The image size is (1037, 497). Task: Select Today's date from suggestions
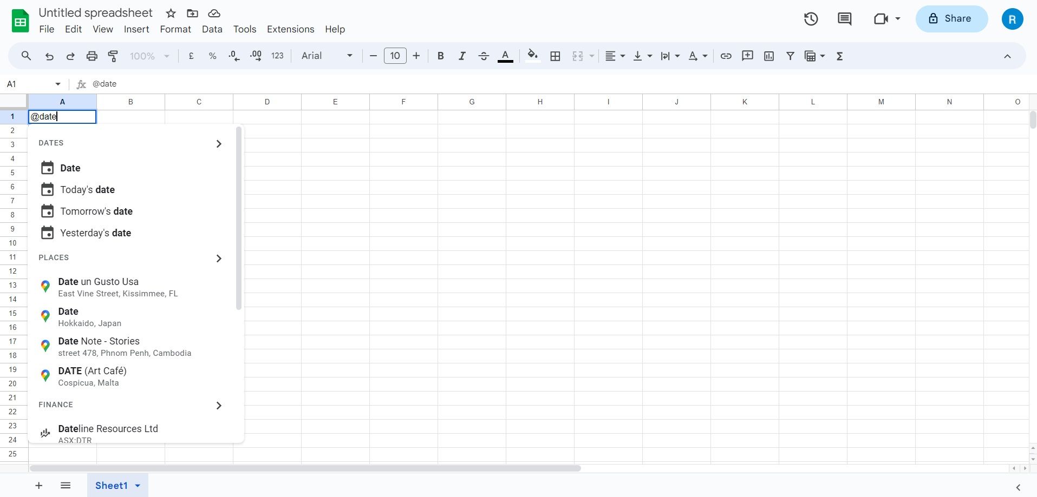pyautogui.click(x=87, y=190)
